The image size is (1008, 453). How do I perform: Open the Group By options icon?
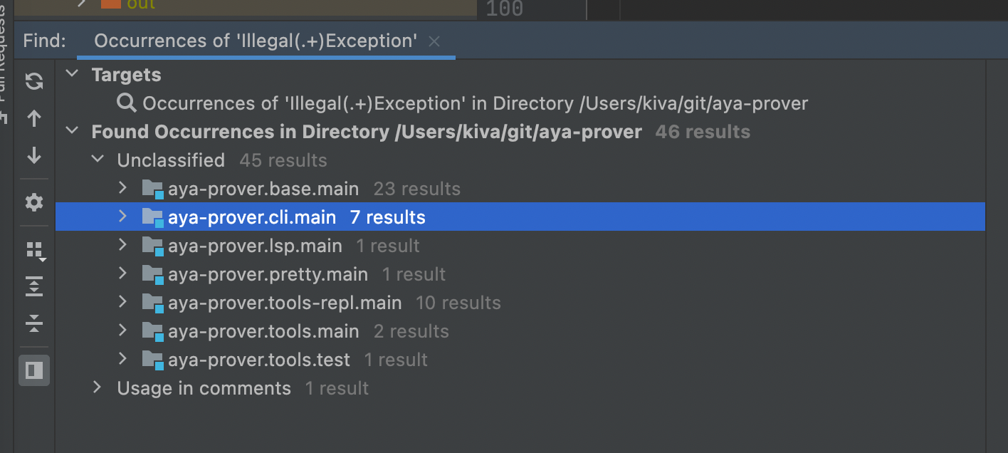(x=33, y=251)
